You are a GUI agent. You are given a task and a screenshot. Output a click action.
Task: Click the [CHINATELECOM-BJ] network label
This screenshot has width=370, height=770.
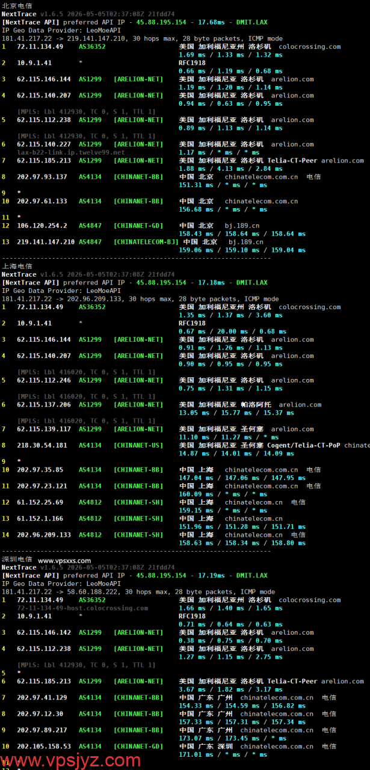(x=146, y=242)
